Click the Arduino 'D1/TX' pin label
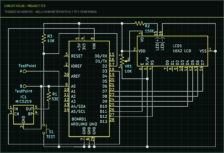The height and width of the screenshot is (153, 224). pyautogui.click(x=101, y=61)
